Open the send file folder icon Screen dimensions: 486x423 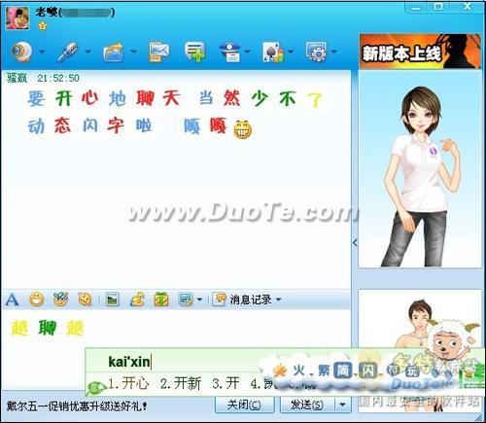[114, 52]
